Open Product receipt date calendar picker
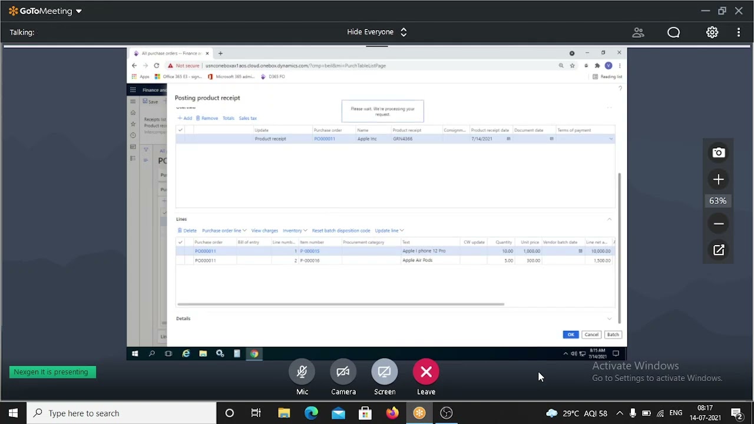The height and width of the screenshot is (424, 754). [508, 139]
